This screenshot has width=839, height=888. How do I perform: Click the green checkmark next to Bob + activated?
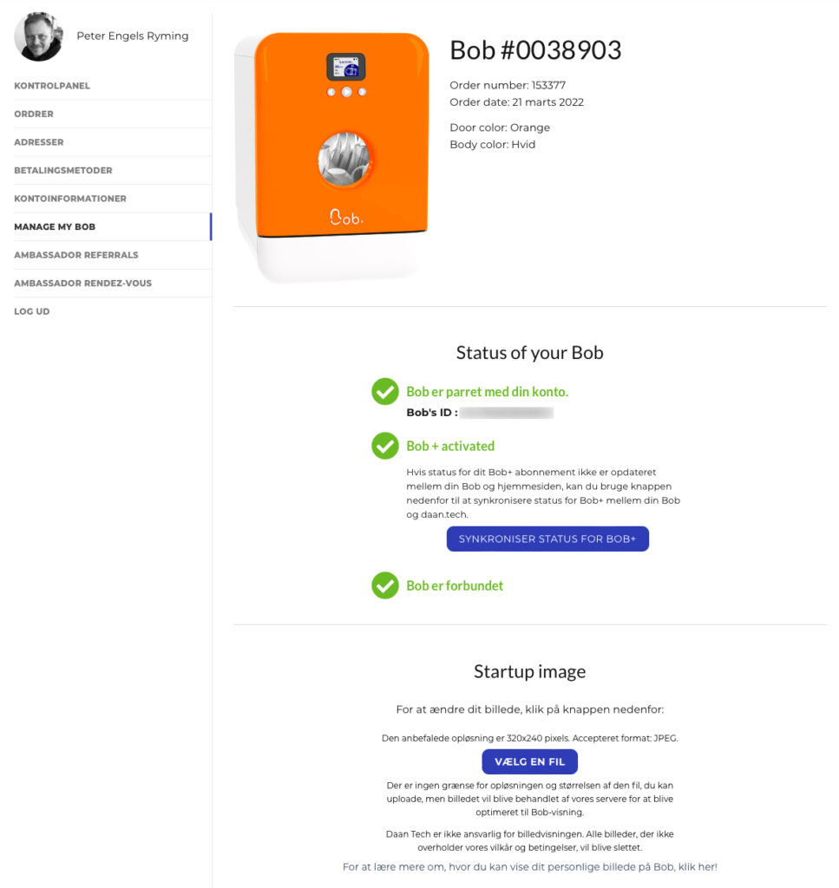coord(385,446)
